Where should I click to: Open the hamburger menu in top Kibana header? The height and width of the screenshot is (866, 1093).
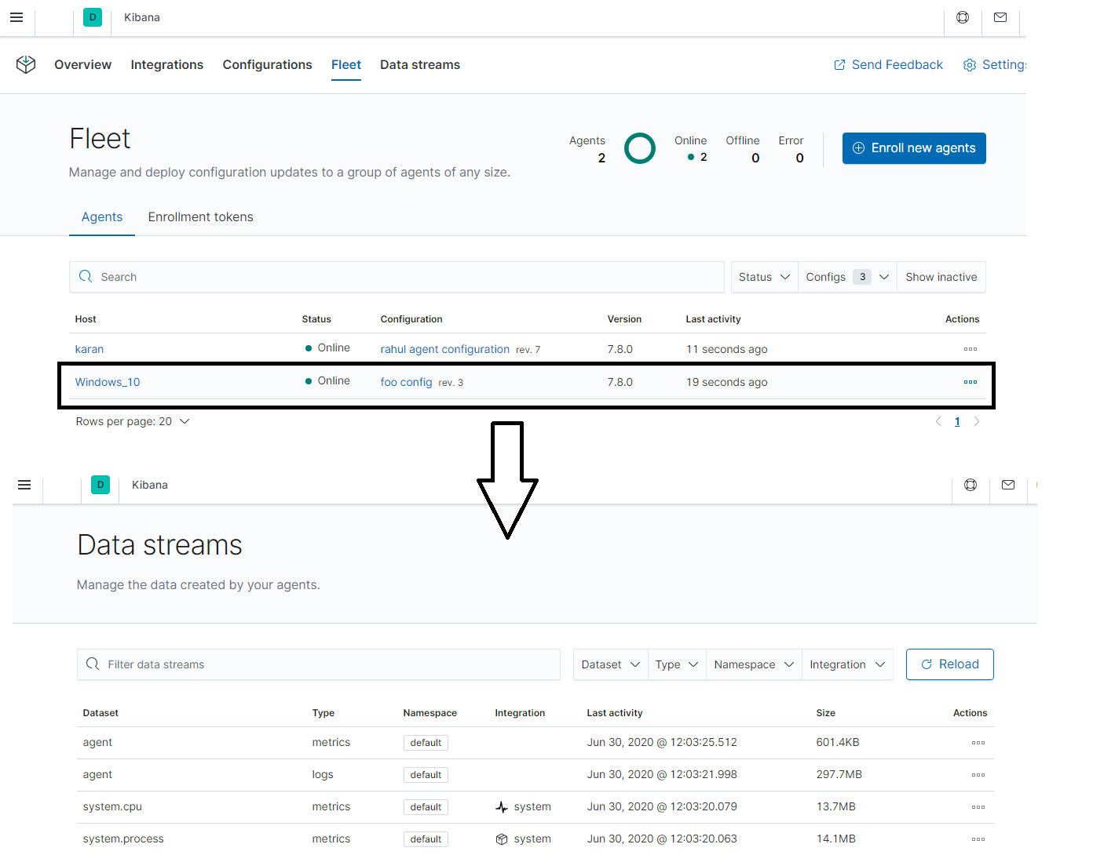16,17
